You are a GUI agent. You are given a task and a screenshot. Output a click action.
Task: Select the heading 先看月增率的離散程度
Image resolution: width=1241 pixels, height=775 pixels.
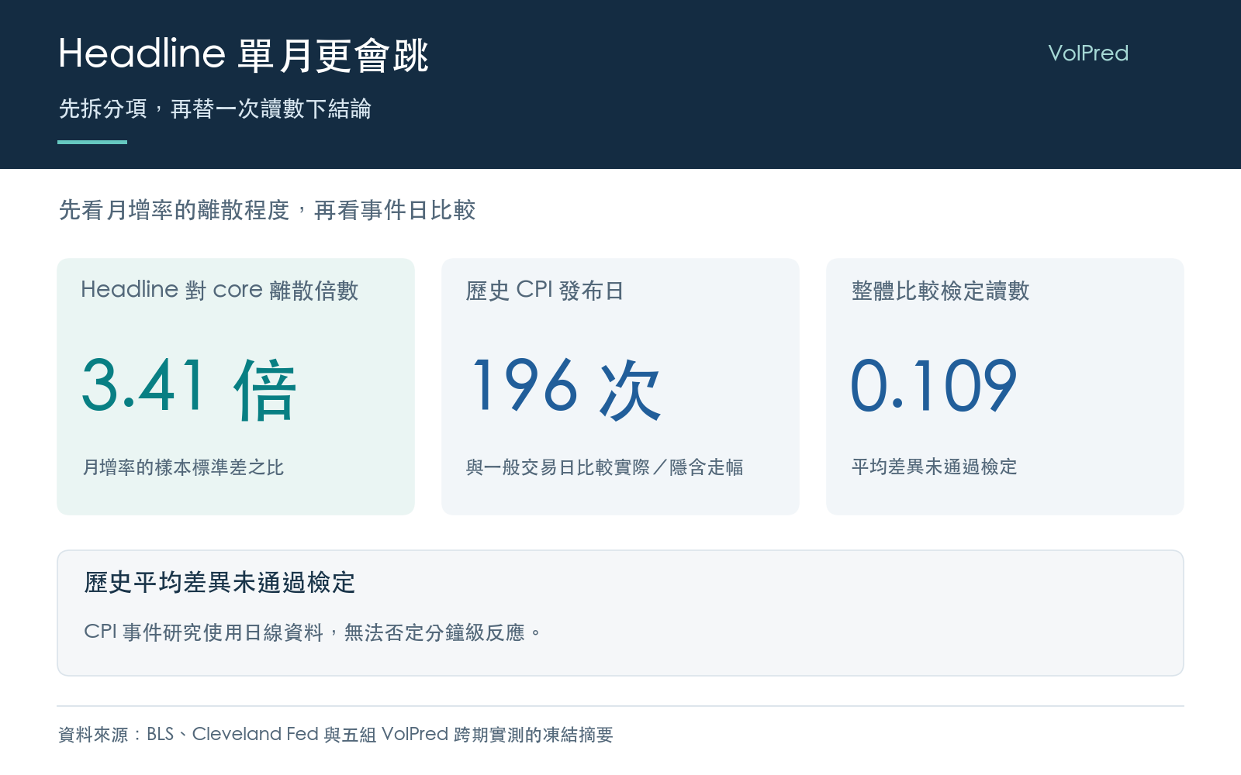[174, 210]
